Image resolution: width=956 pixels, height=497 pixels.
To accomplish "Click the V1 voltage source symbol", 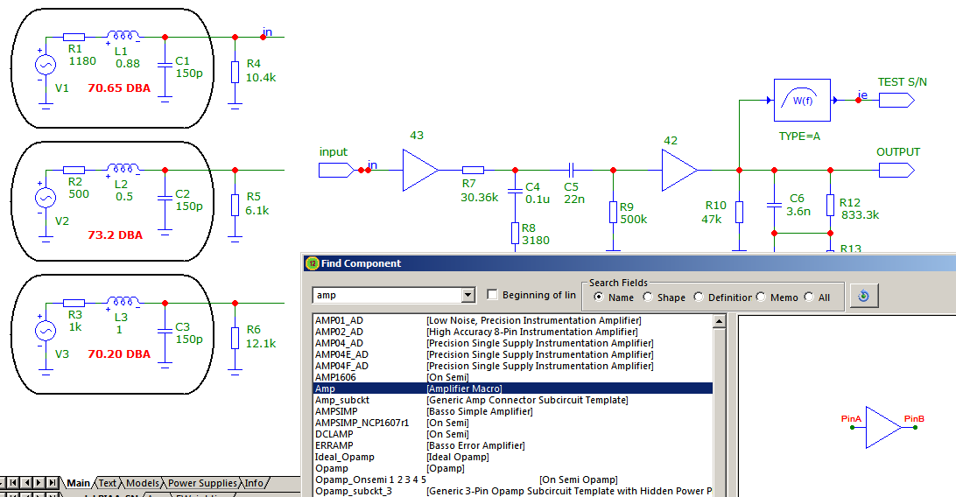I will [46, 65].
